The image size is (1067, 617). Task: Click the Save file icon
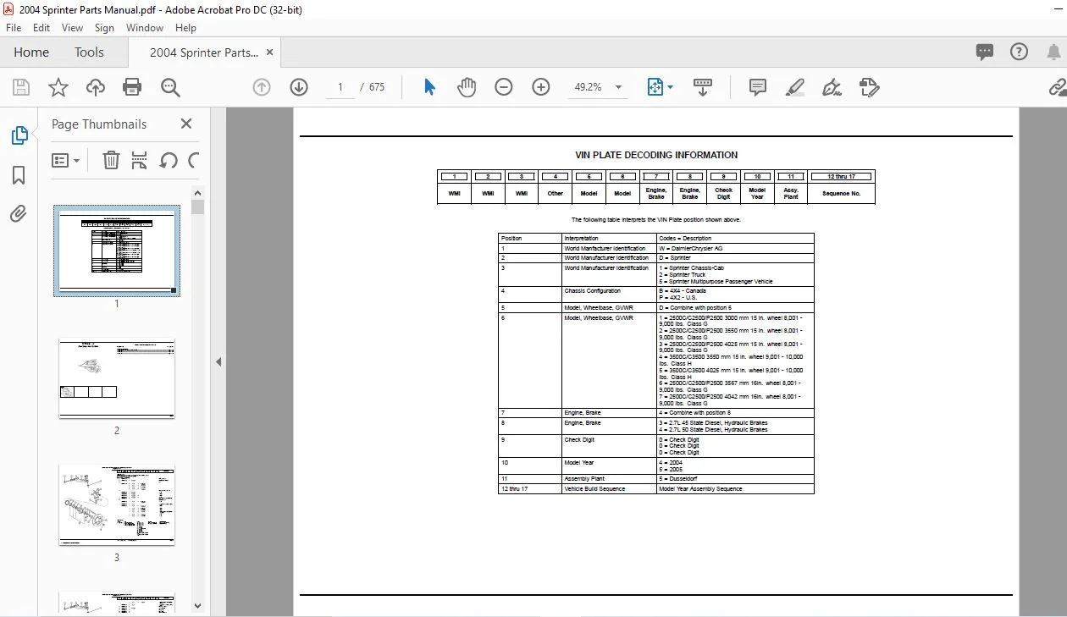click(x=21, y=87)
